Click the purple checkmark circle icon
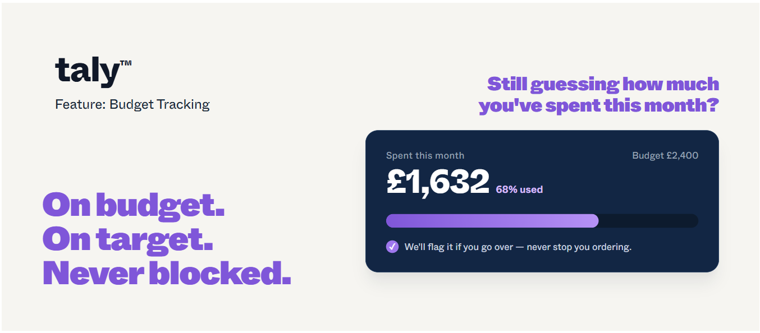 [392, 247]
